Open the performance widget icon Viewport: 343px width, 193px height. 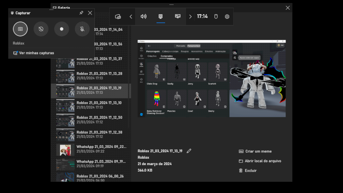pos(178,17)
